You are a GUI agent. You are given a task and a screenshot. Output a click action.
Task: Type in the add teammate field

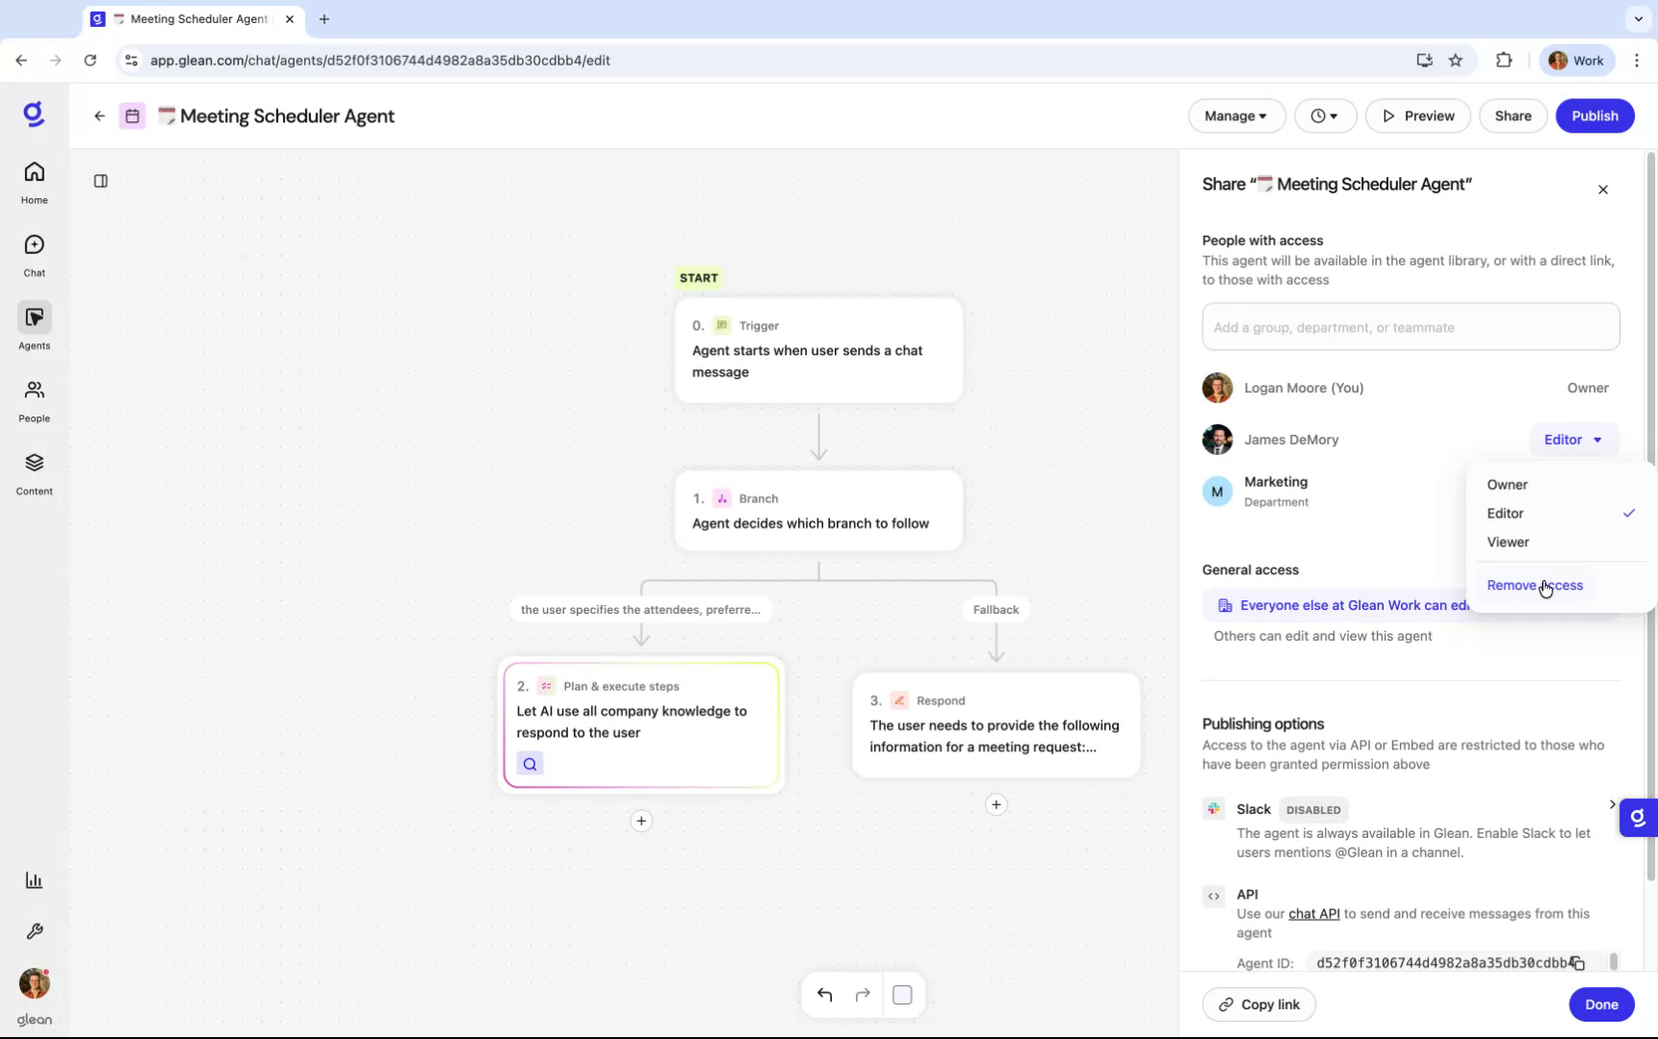coord(1411,327)
